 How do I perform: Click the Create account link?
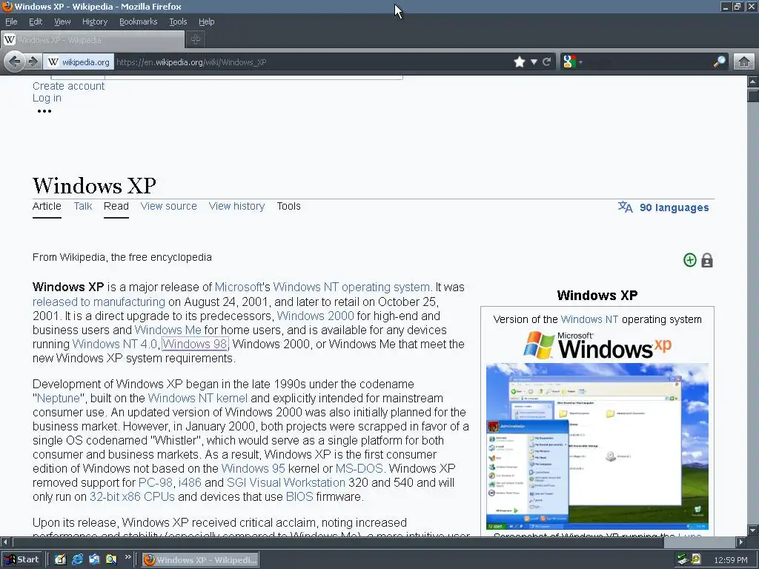(x=68, y=86)
